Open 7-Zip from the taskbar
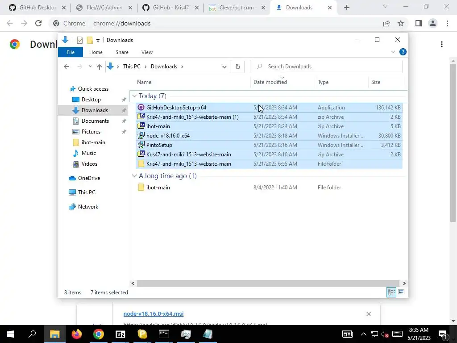This screenshot has width=457, height=343. click(120, 334)
